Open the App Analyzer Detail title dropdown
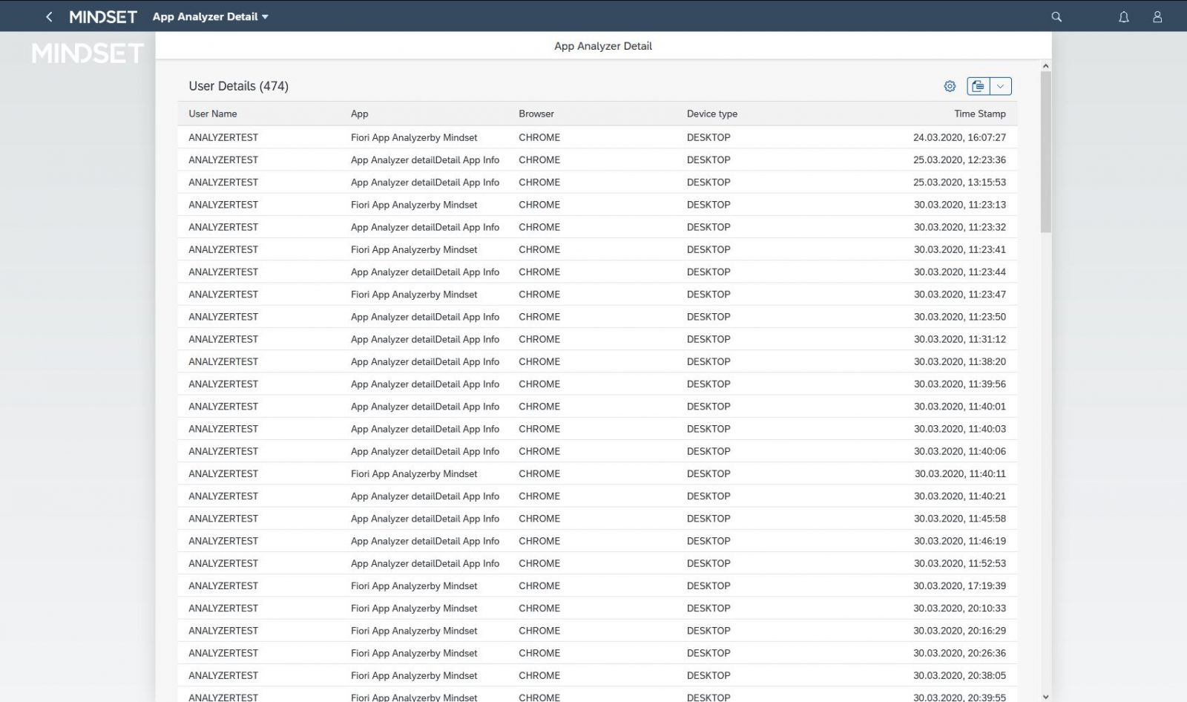Viewport: 1187px width, 702px height. 211,16
